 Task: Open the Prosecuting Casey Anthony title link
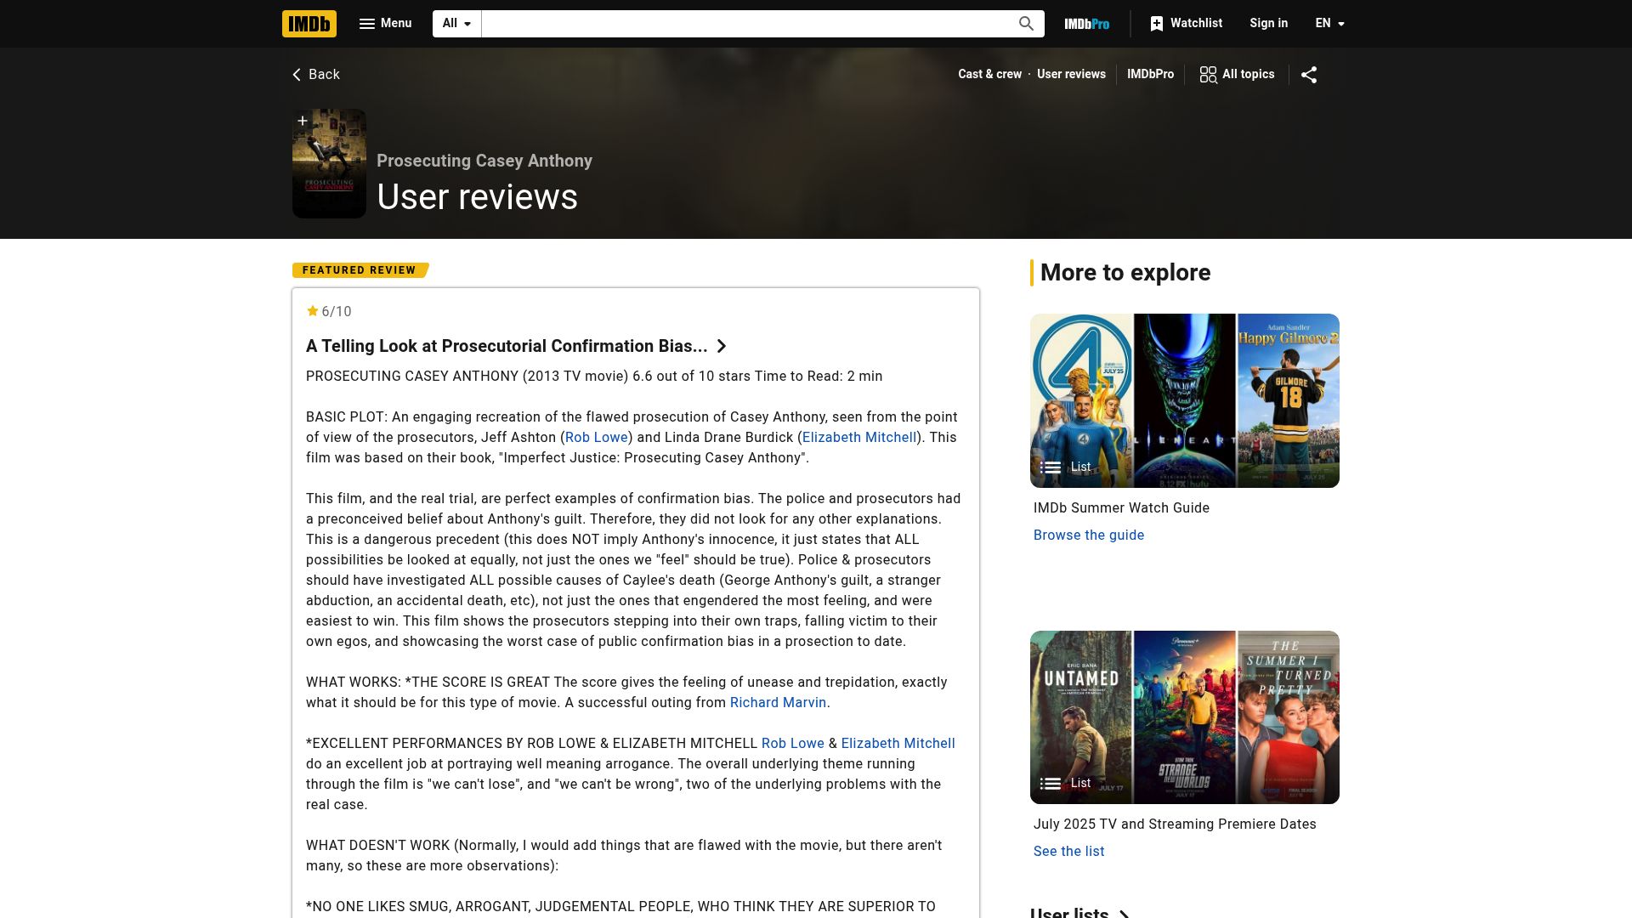(x=484, y=161)
